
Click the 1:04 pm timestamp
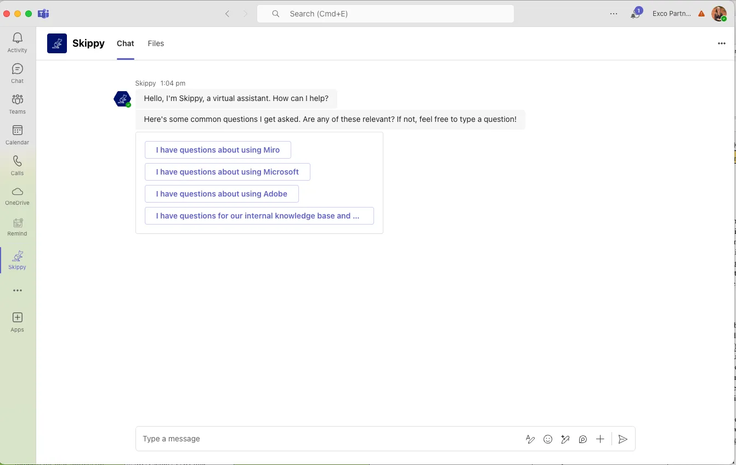(x=173, y=83)
